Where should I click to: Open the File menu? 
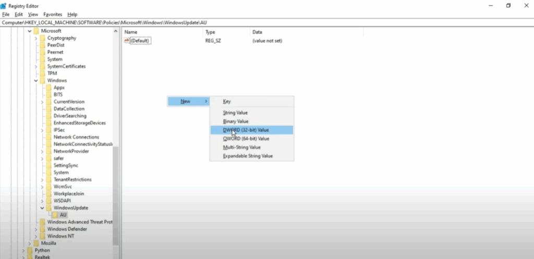point(6,14)
